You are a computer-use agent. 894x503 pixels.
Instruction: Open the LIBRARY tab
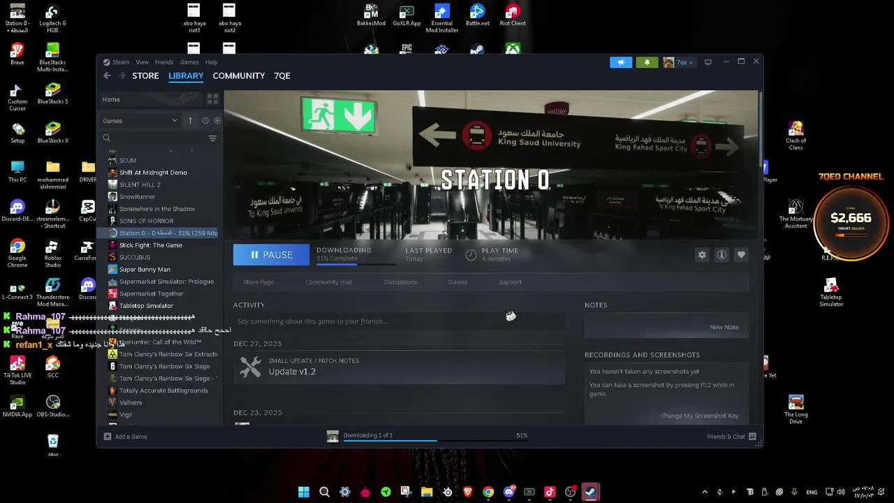pyautogui.click(x=186, y=75)
